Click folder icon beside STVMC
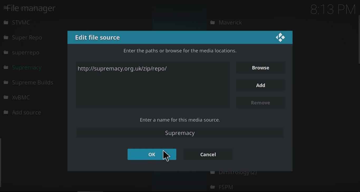Screen dimensions: 360x192 (x=6, y=23)
